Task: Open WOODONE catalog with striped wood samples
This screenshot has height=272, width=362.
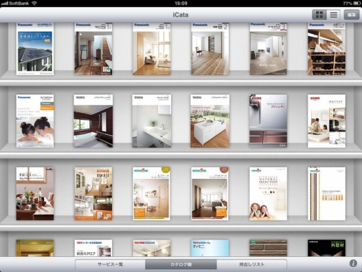Action: pyautogui.click(x=327, y=193)
